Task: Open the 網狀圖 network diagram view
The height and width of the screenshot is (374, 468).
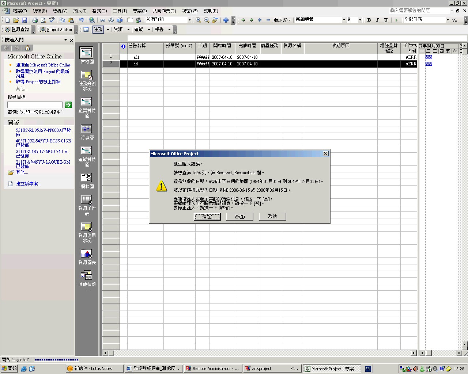Action: click(x=87, y=181)
